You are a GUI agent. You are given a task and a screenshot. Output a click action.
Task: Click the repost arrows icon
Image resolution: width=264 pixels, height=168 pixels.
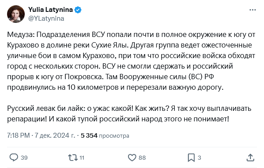tap(73, 157)
